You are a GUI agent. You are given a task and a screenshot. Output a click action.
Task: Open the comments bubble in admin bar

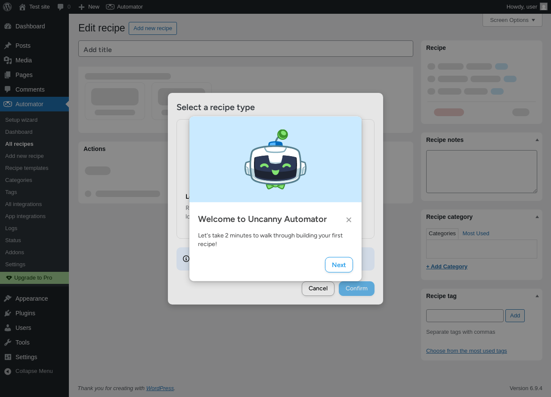coord(61,7)
